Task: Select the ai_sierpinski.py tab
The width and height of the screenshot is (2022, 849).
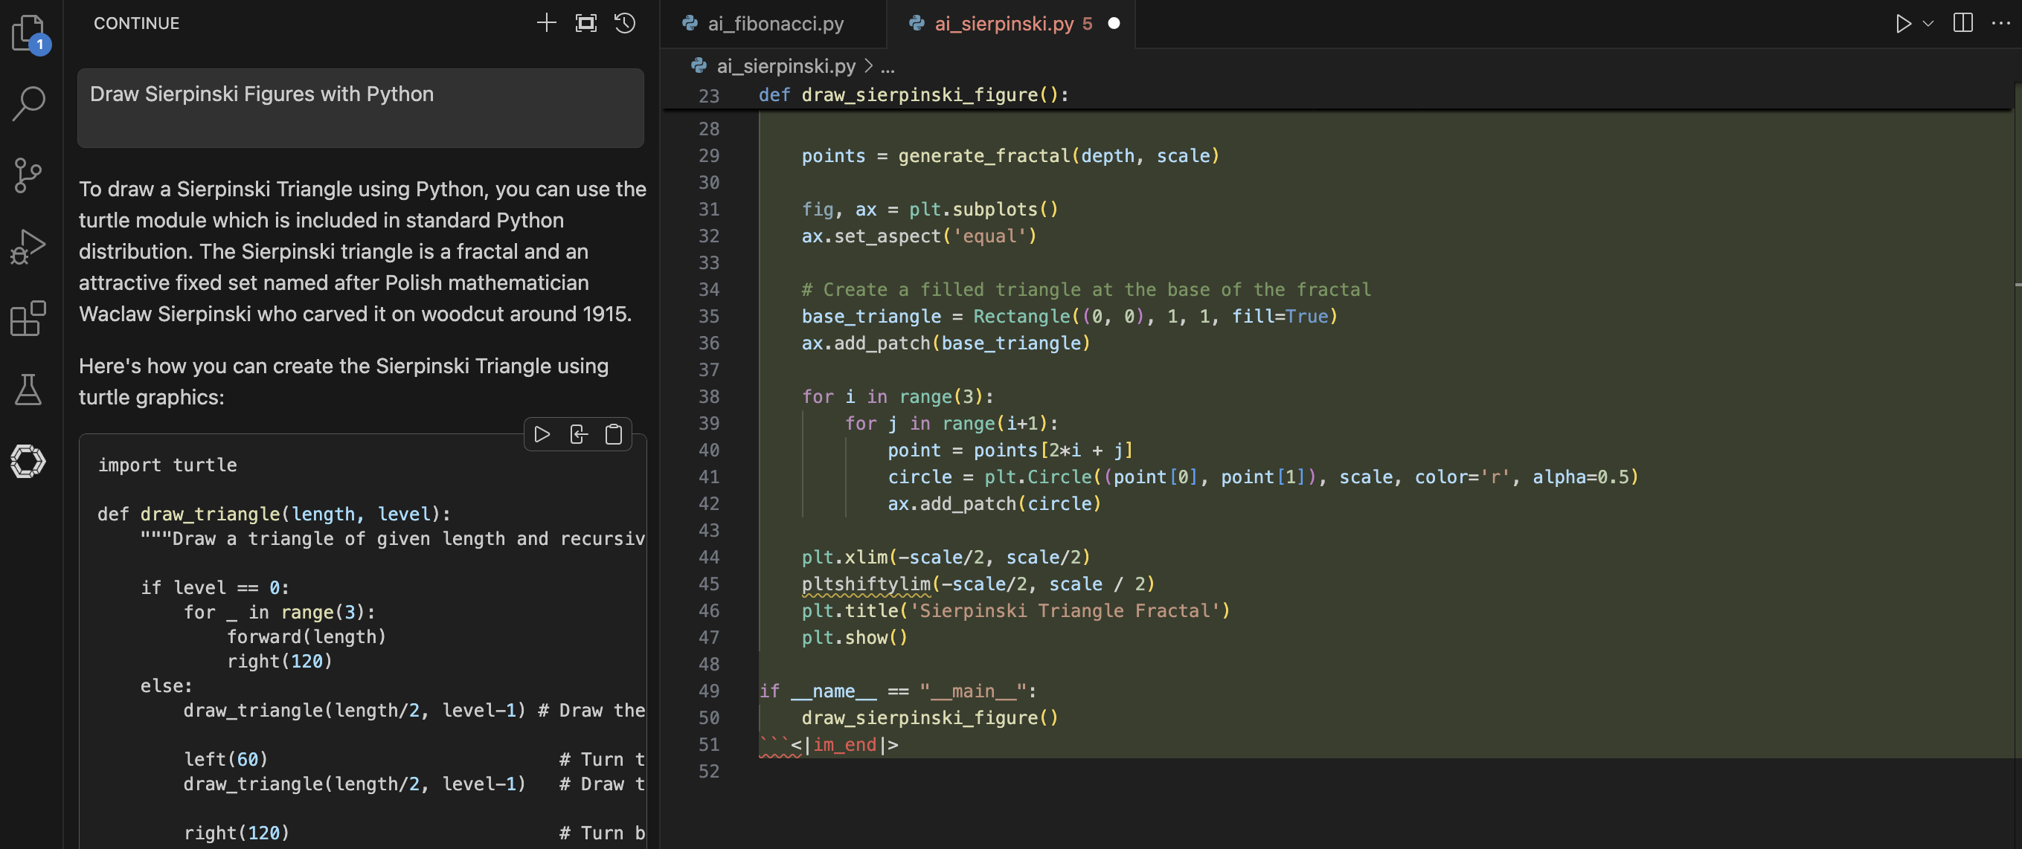Action: pos(1003,24)
